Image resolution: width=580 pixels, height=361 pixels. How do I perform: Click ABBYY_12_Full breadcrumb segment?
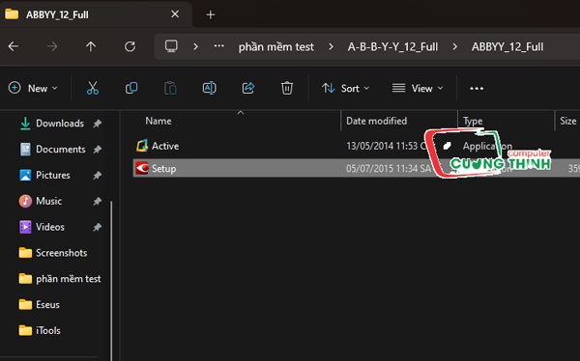coord(507,47)
